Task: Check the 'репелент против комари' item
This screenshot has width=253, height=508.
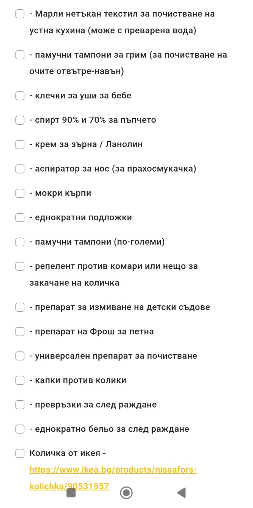Action: [x=20, y=266]
